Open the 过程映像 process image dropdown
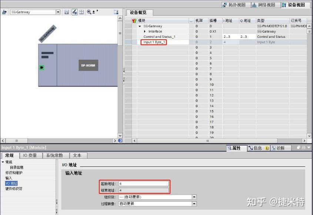Viewport: 313px width, 215px height. pyautogui.click(x=194, y=204)
